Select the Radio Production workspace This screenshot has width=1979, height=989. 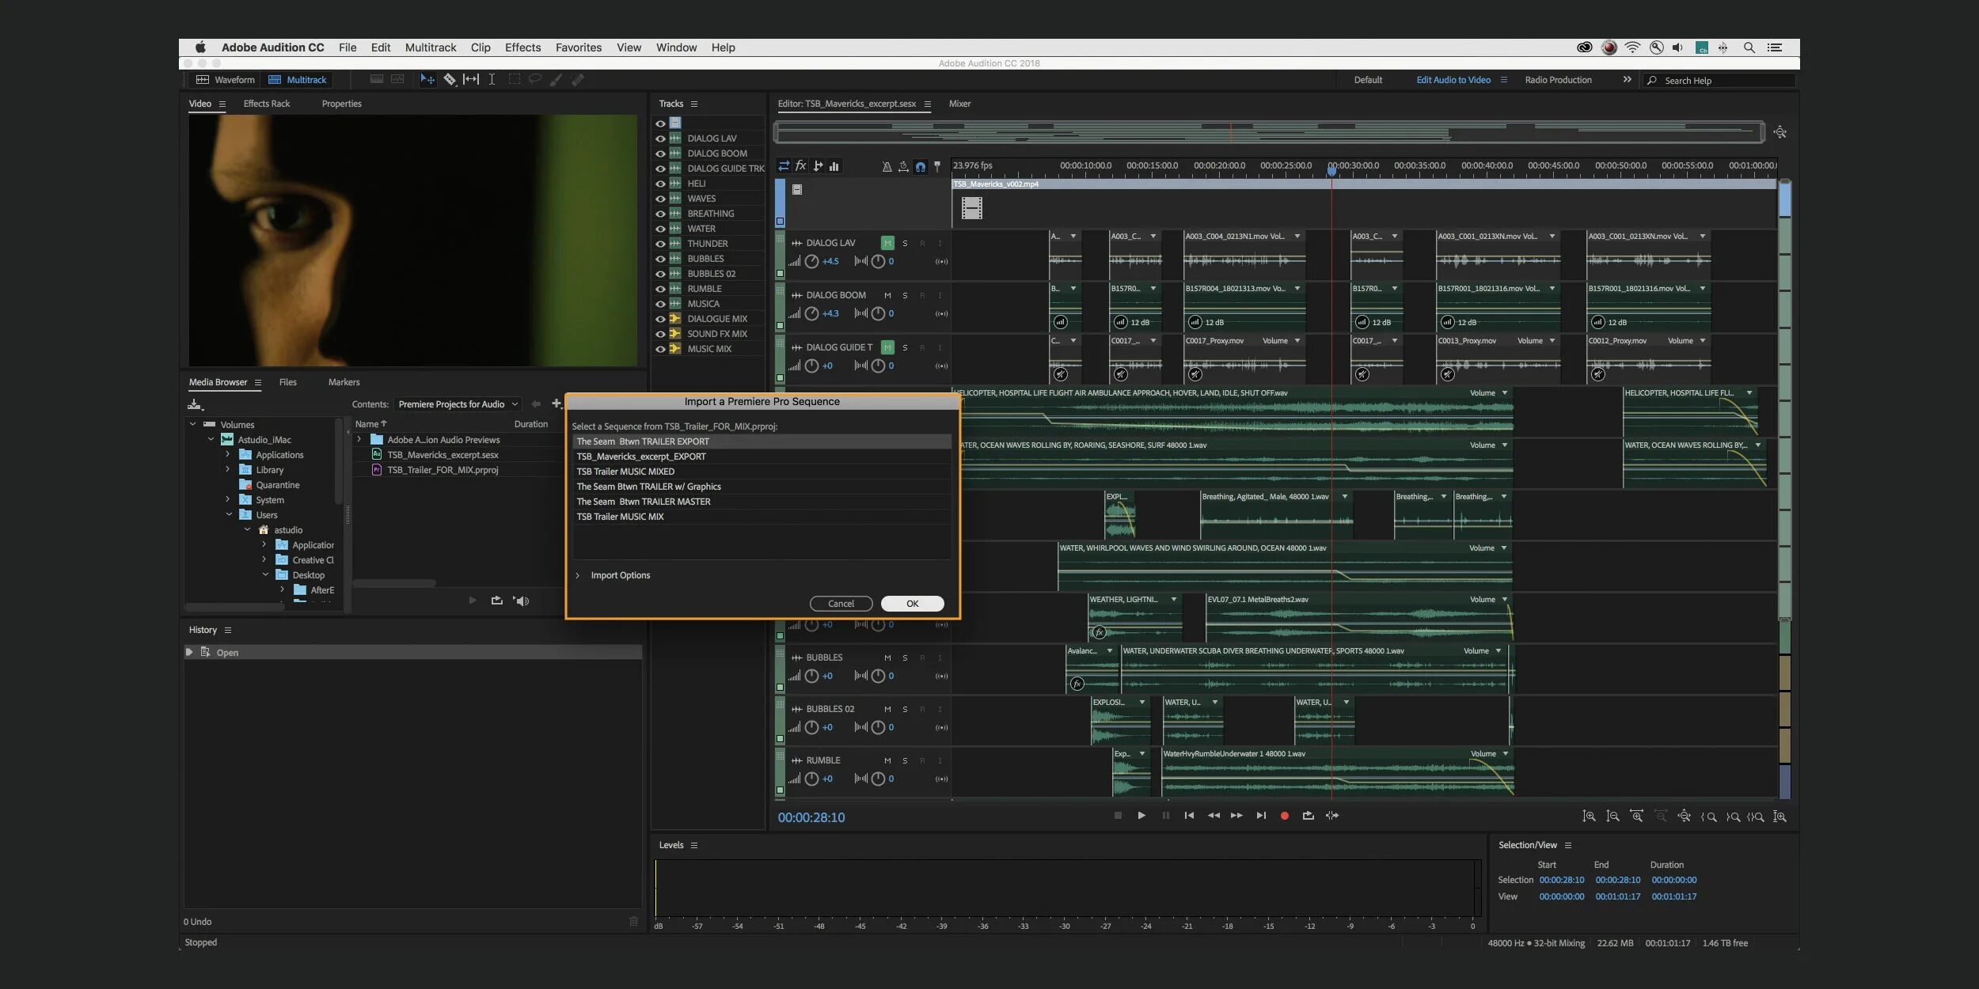tap(1558, 80)
